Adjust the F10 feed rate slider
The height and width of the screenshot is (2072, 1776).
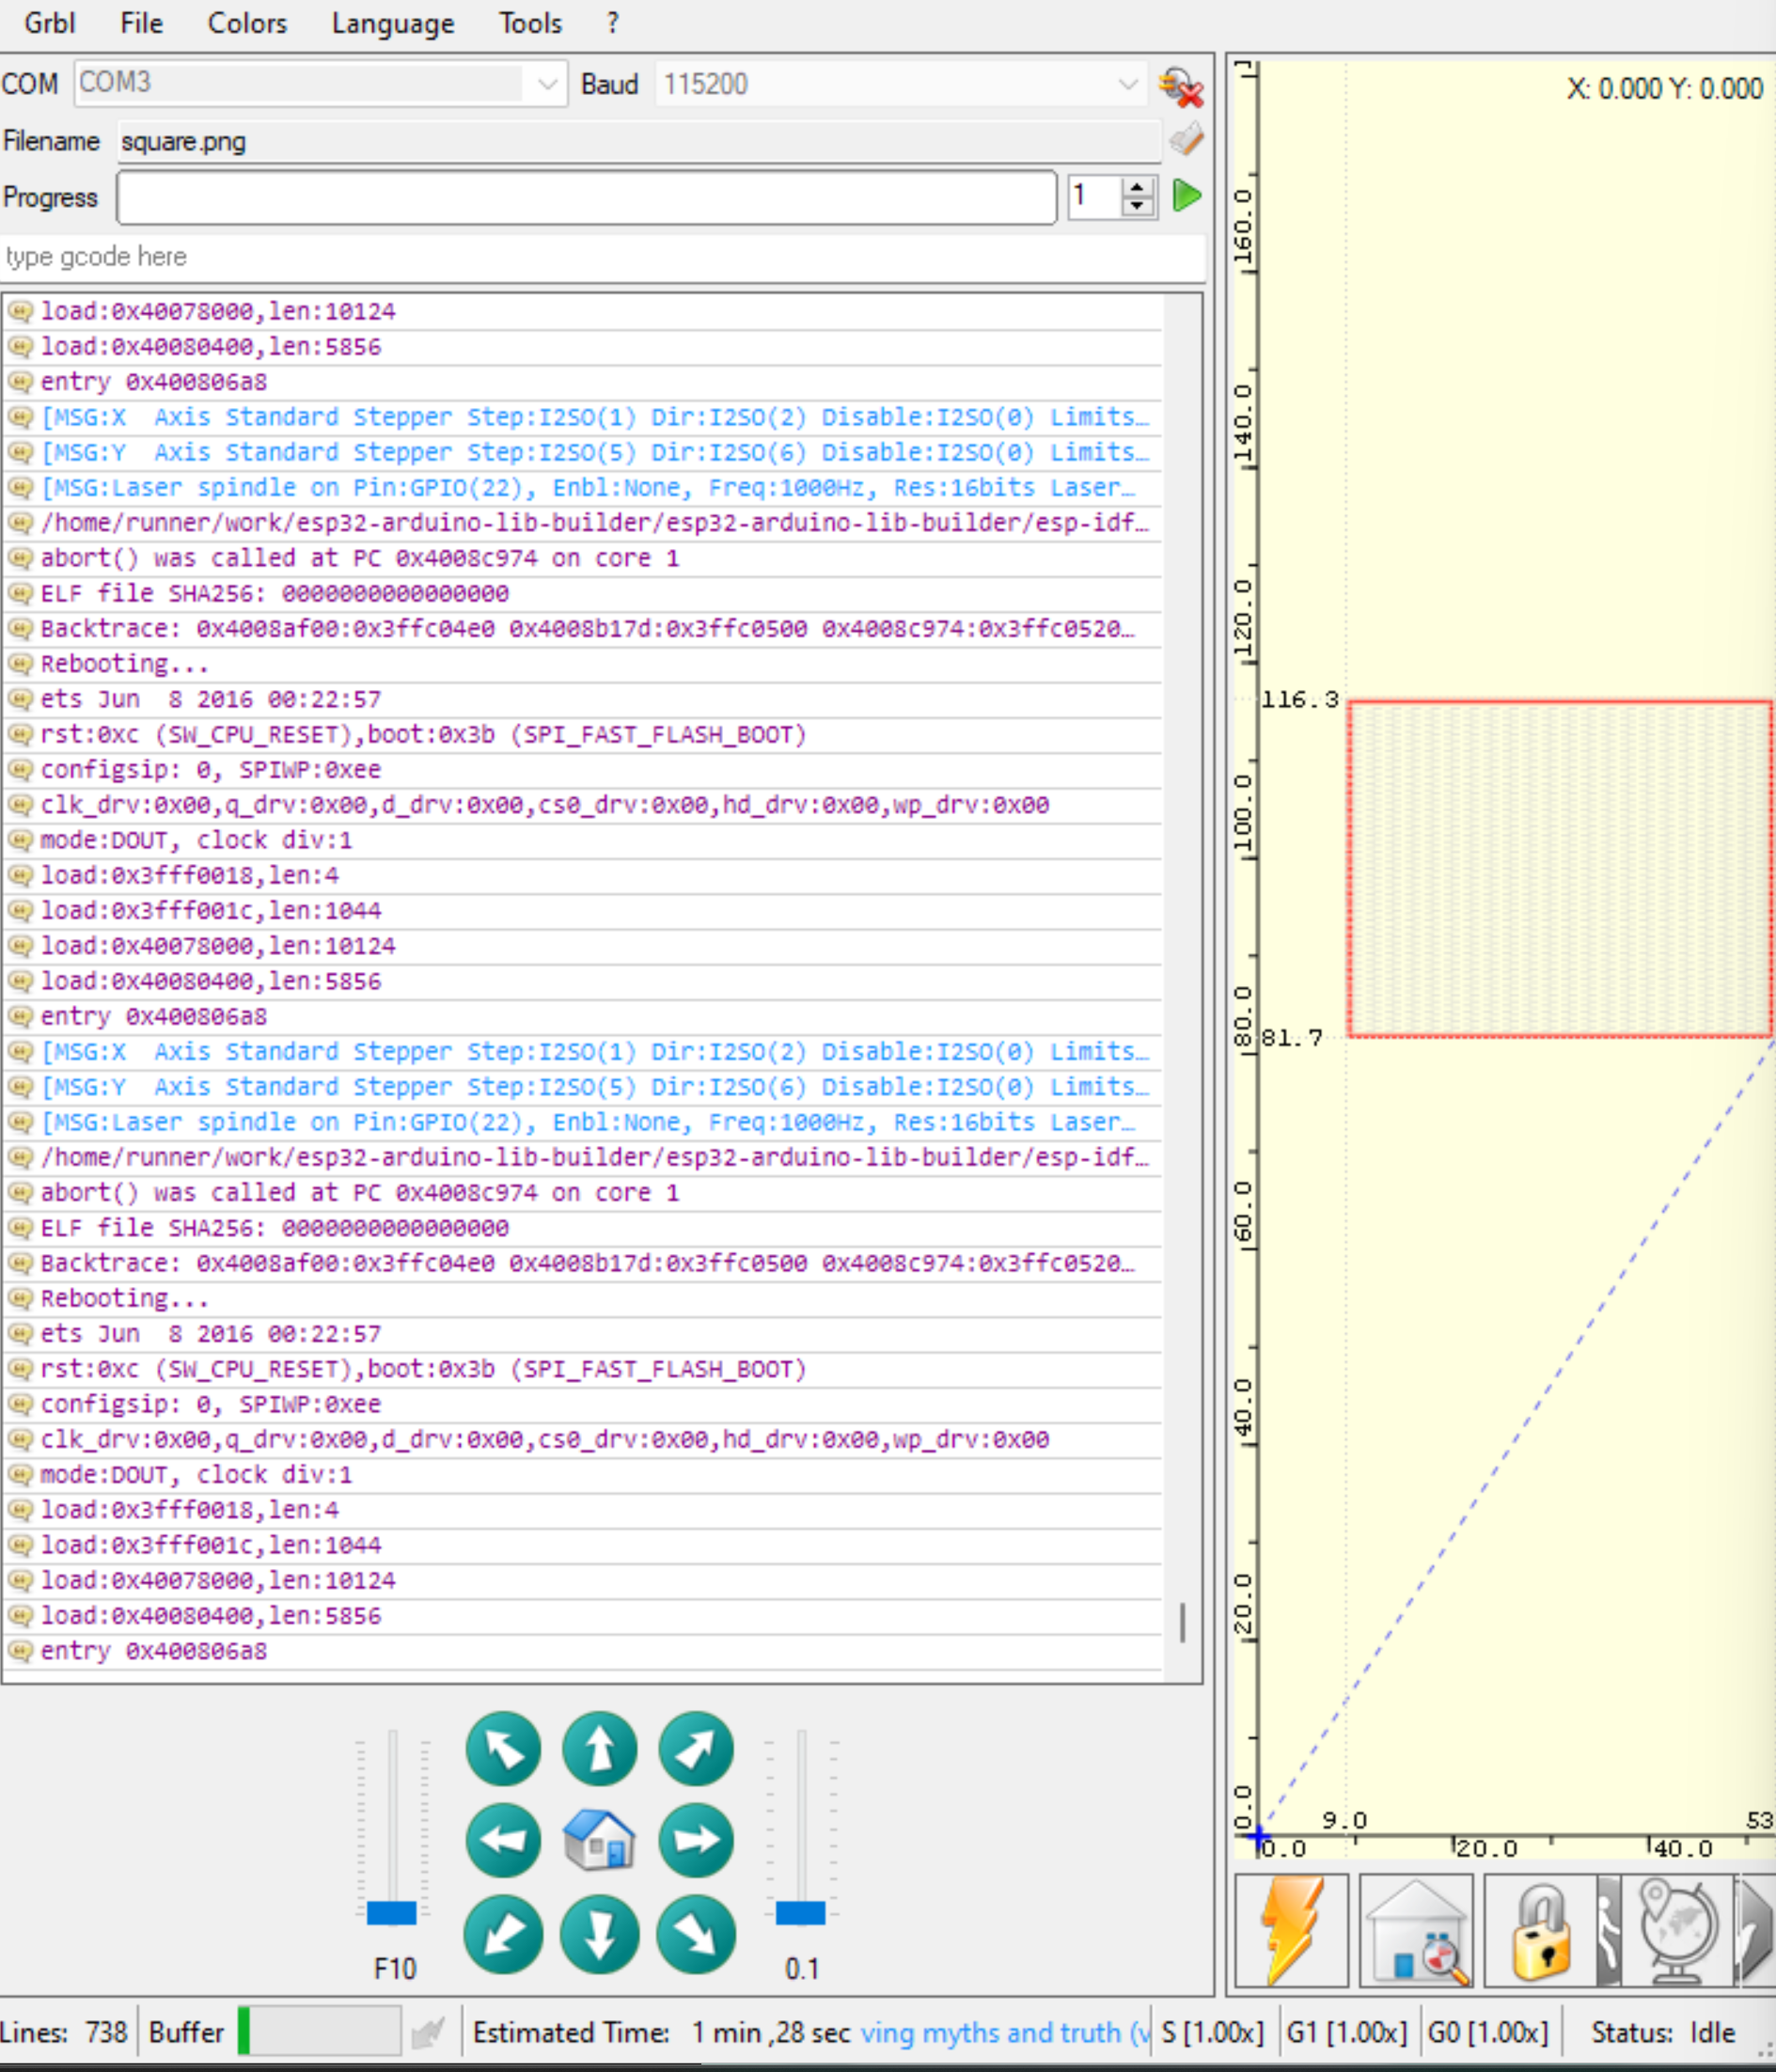coord(394,1911)
